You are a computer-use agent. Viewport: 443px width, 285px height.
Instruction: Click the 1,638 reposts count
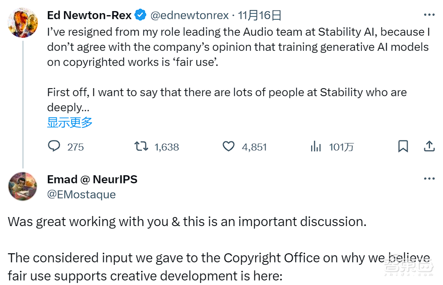coord(167,147)
